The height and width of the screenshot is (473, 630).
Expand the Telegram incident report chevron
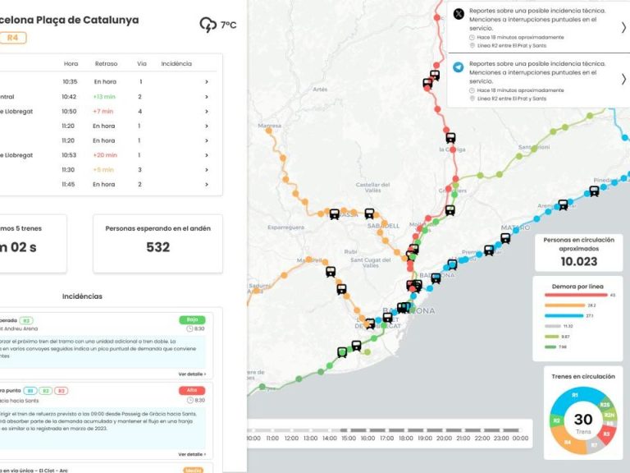[623, 80]
